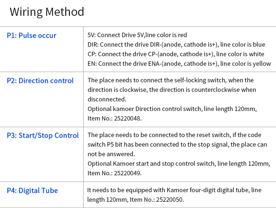Screen dimensions: 276x208
Task: Click the 5V Connect Drive line
Action: [137, 35]
